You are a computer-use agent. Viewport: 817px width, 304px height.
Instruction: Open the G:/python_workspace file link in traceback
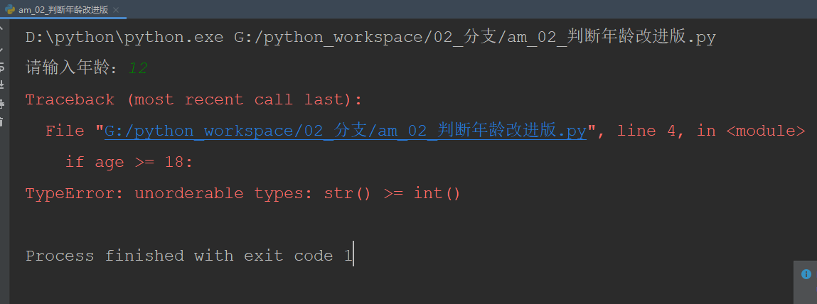(345, 131)
